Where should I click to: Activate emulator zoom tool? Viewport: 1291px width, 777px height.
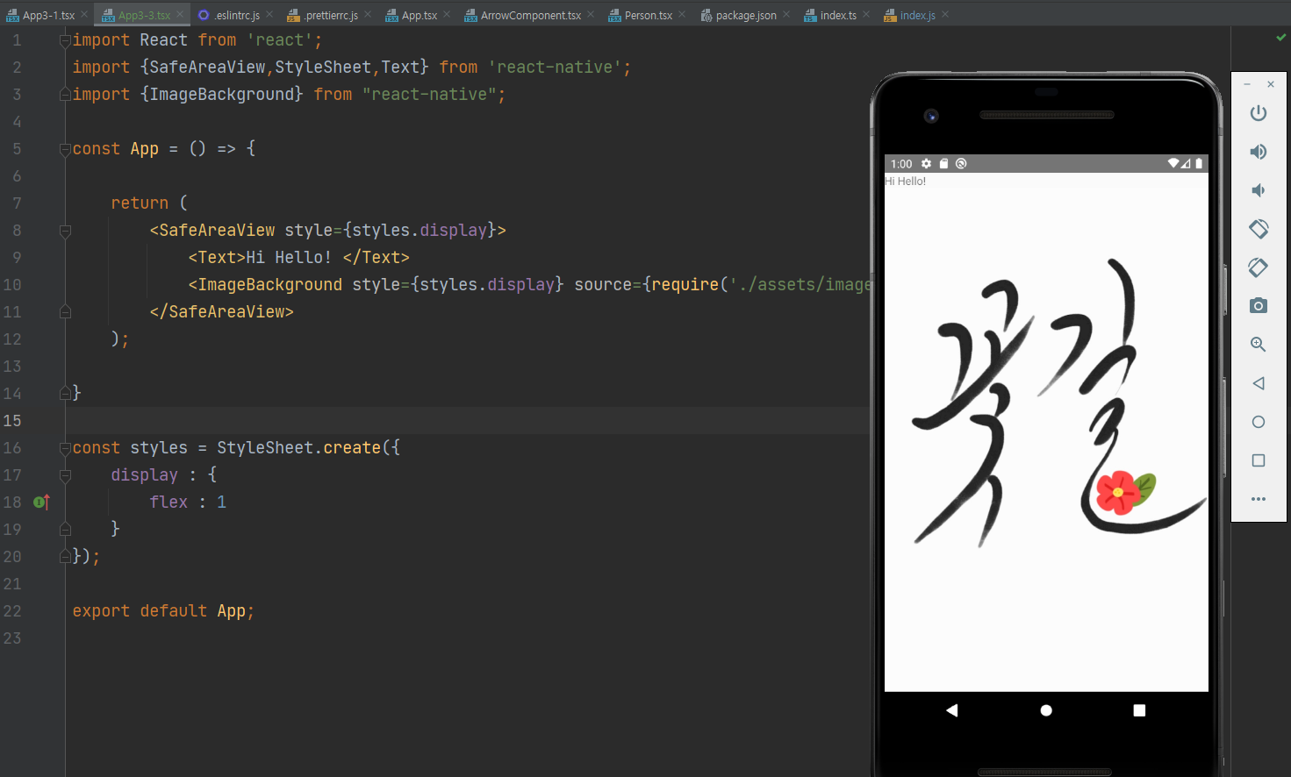click(x=1259, y=345)
